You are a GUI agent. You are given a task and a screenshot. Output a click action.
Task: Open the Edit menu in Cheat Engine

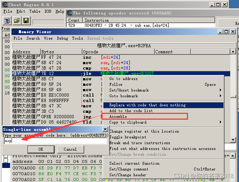coord(21,12)
